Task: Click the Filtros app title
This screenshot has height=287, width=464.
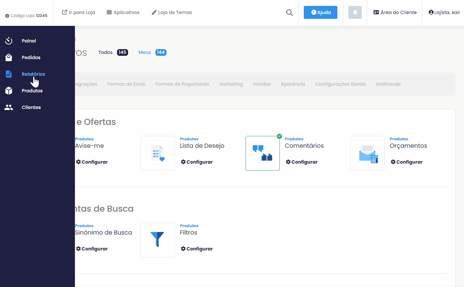Action: point(189,233)
